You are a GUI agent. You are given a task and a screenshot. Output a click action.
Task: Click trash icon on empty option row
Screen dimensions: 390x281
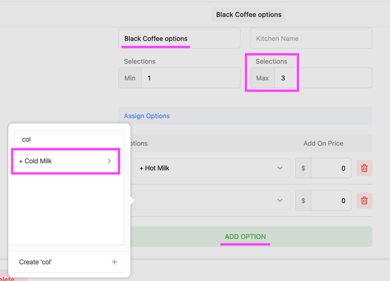click(x=364, y=201)
